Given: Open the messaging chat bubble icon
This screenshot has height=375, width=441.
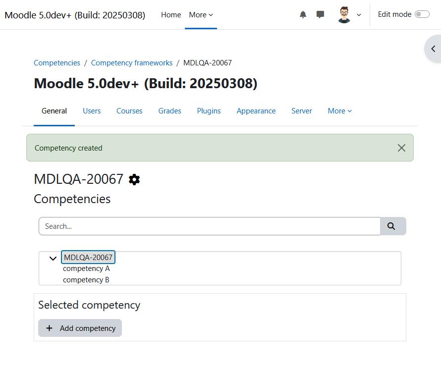Looking at the screenshot, I should [320, 15].
